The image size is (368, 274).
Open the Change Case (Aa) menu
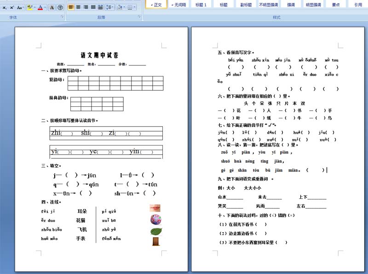[20, 7]
